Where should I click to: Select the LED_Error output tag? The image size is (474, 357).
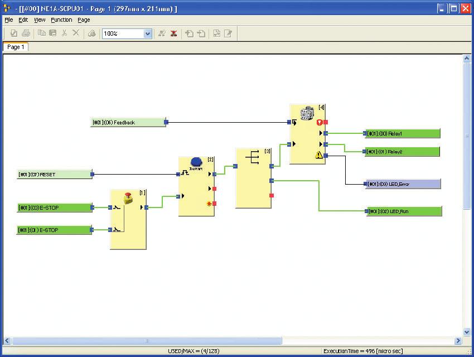click(403, 184)
